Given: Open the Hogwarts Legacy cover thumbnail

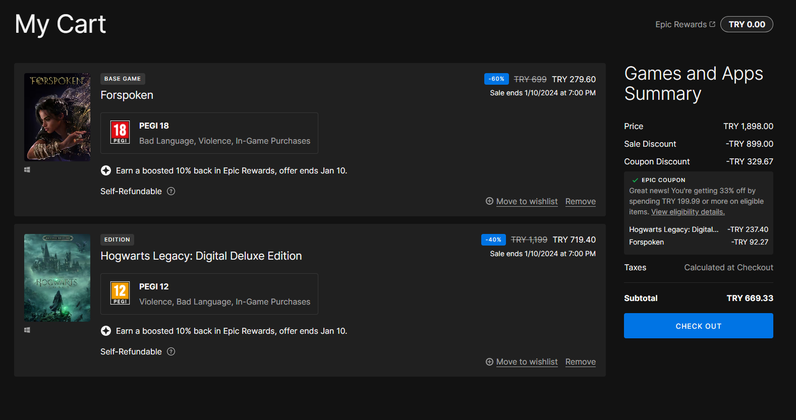Looking at the screenshot, I should (x=58, y=278).
